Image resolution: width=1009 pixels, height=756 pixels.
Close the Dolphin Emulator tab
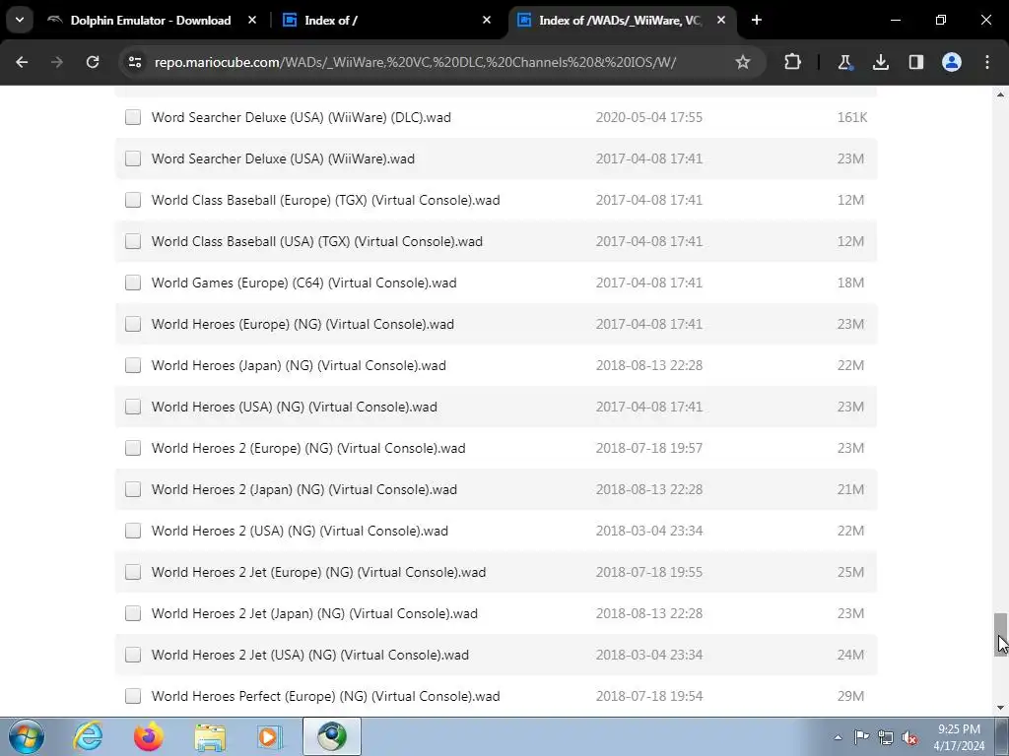pyautogui.click(x=252, y=20)
